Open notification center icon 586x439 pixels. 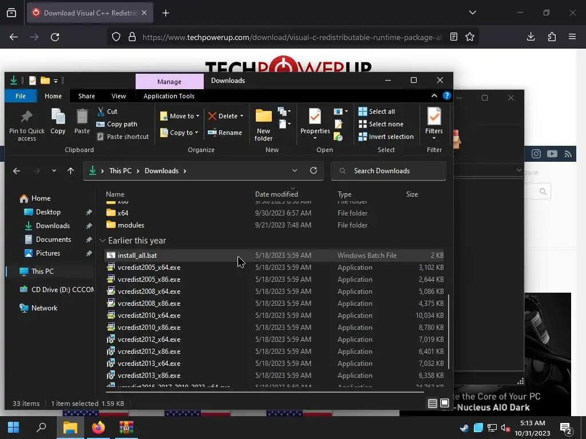[566, 428]
